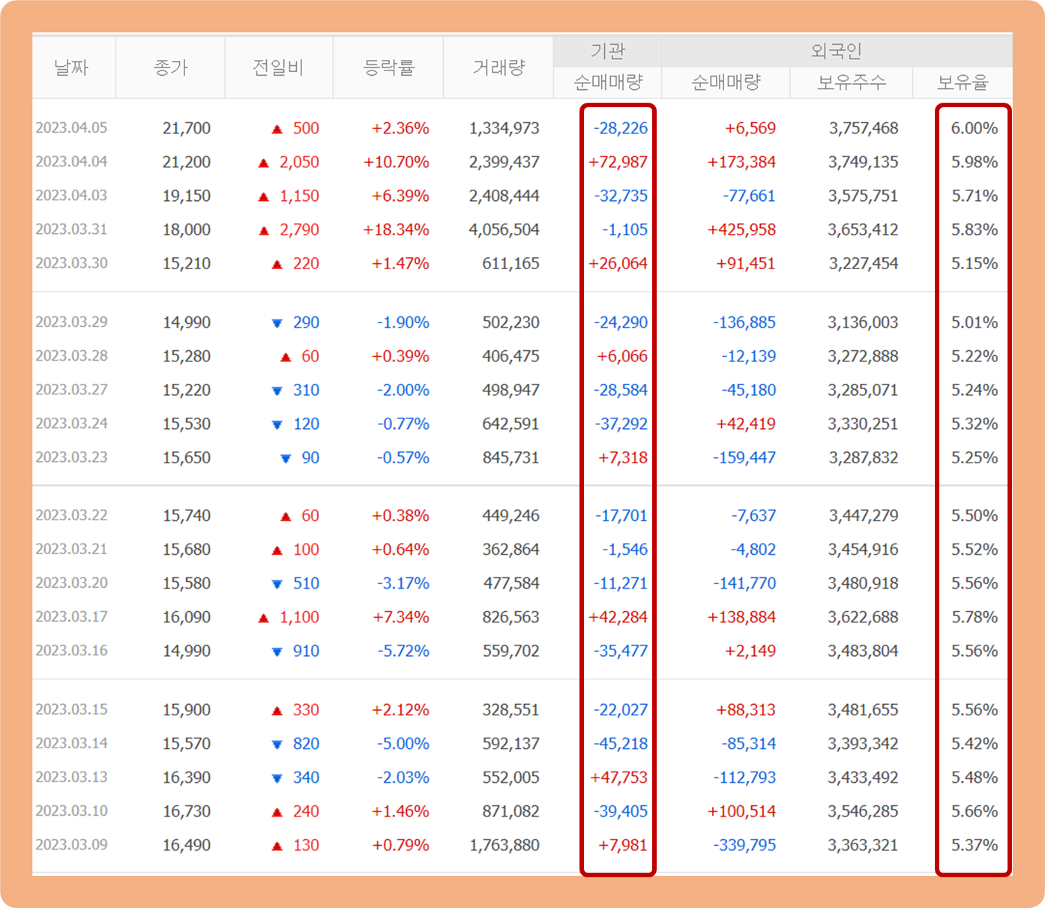
Task: Click holding ratio 6.00%
Action: [975, 128]
